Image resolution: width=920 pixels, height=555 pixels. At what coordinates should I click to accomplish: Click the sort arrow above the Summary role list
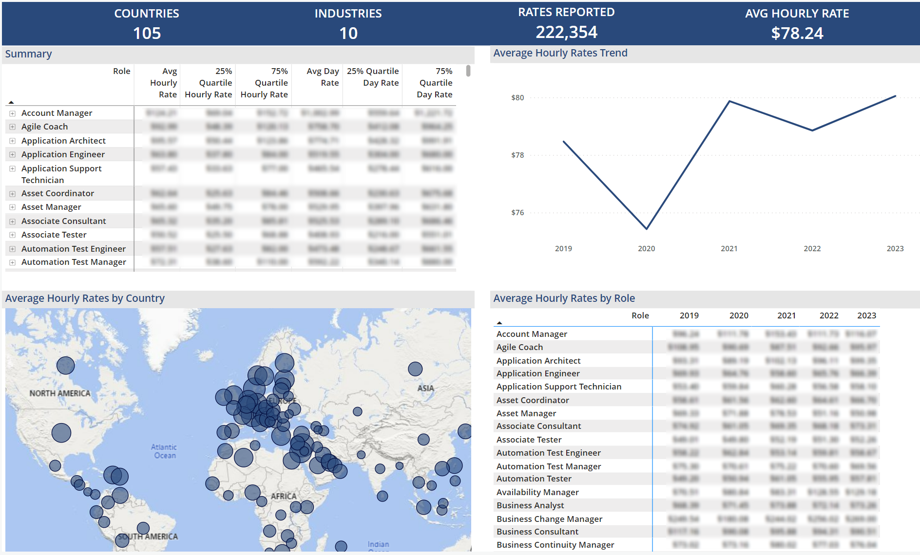(11, 102)
